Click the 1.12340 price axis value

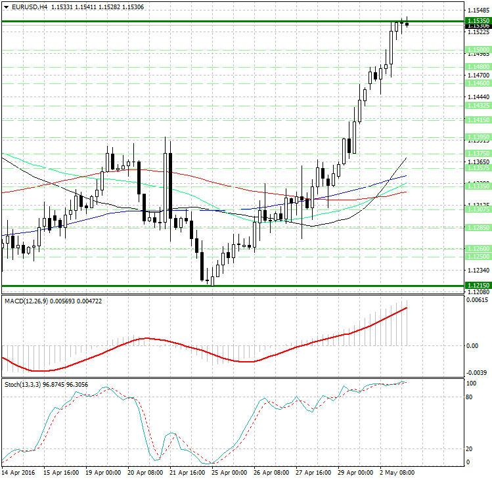(x=478, y=270)
